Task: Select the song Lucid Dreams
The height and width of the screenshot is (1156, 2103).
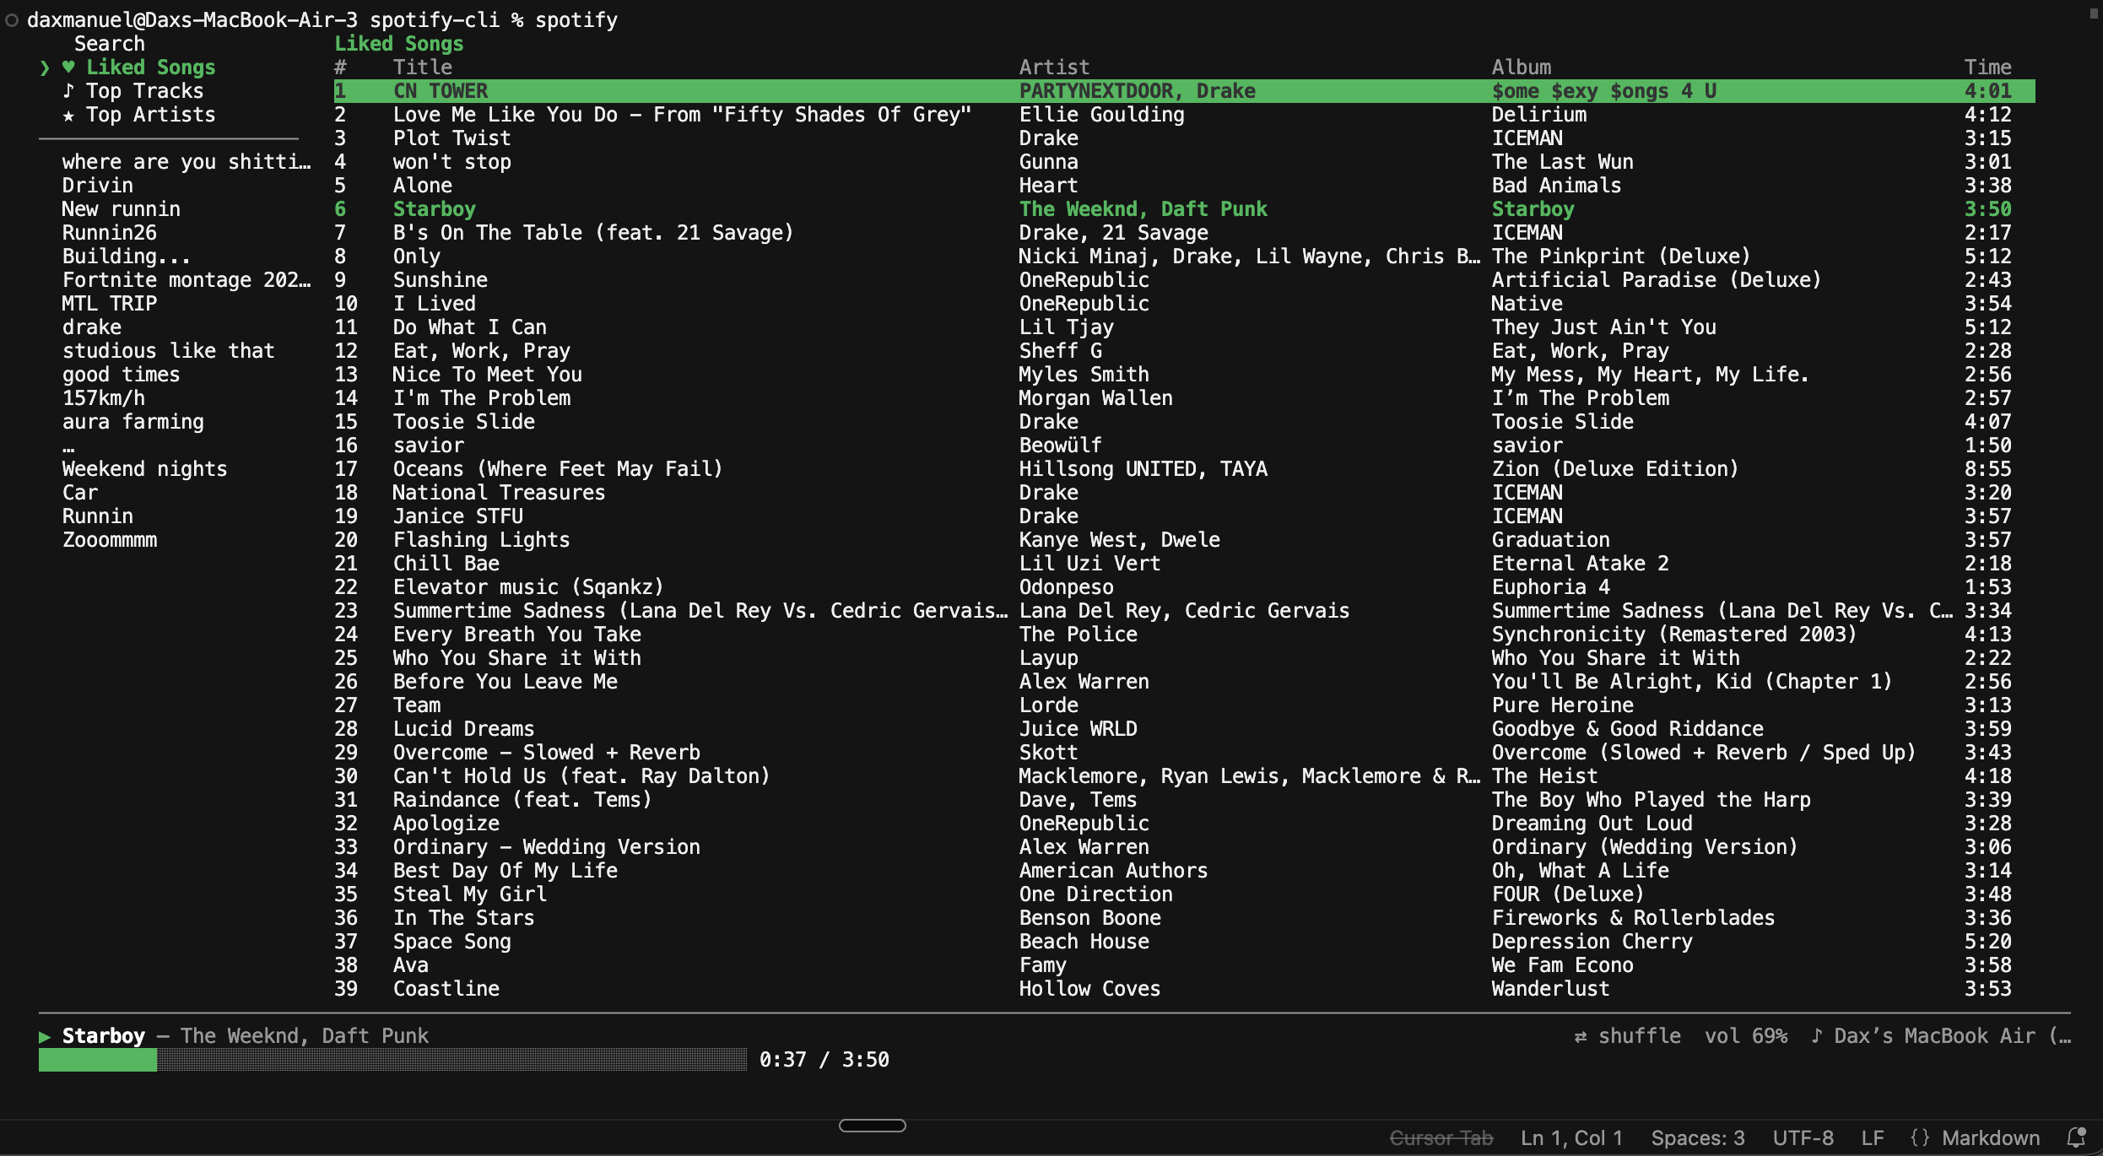Action: [463, 729]
